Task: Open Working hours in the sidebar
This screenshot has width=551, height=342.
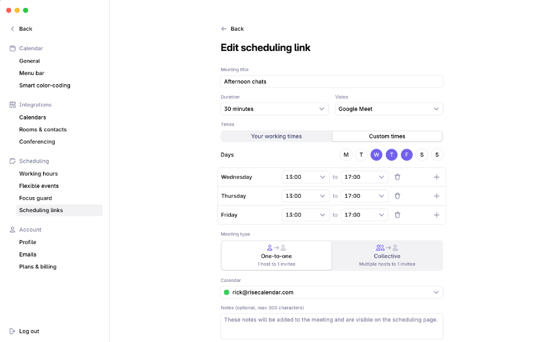Action: click(39, 174)
